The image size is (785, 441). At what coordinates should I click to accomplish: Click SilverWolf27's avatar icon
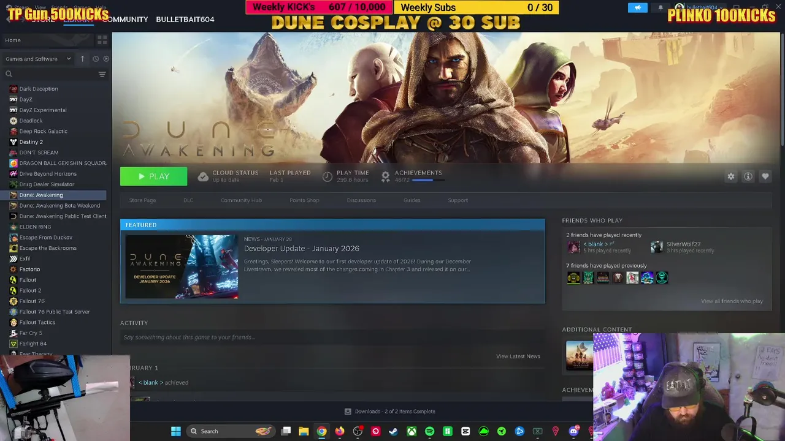[x=657, y=247]
